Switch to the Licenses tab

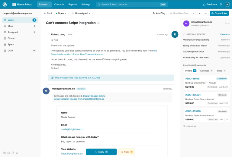coord(206,71)
